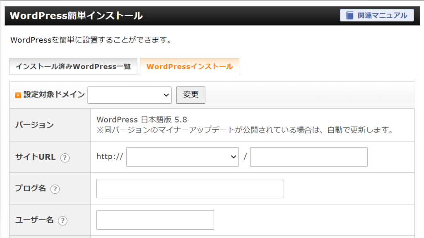
Task: Focus the サイトURL path field after the slash
Action: (x=308, y=157)
